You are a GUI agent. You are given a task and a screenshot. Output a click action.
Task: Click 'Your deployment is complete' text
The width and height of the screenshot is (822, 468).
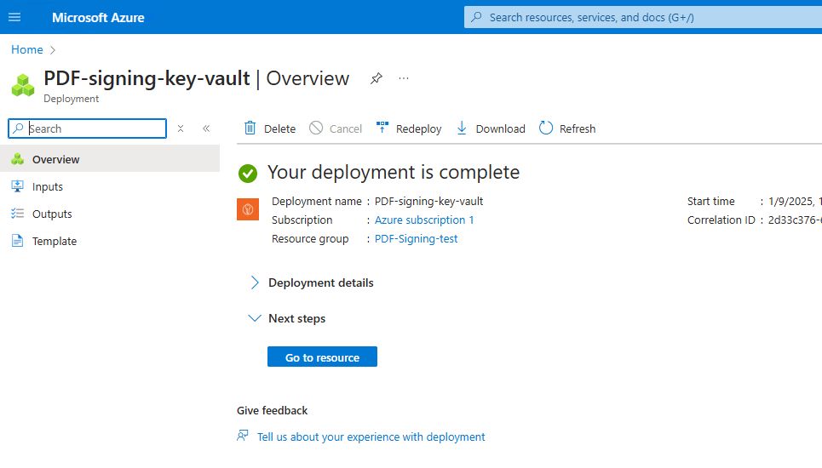pos(394,172)
